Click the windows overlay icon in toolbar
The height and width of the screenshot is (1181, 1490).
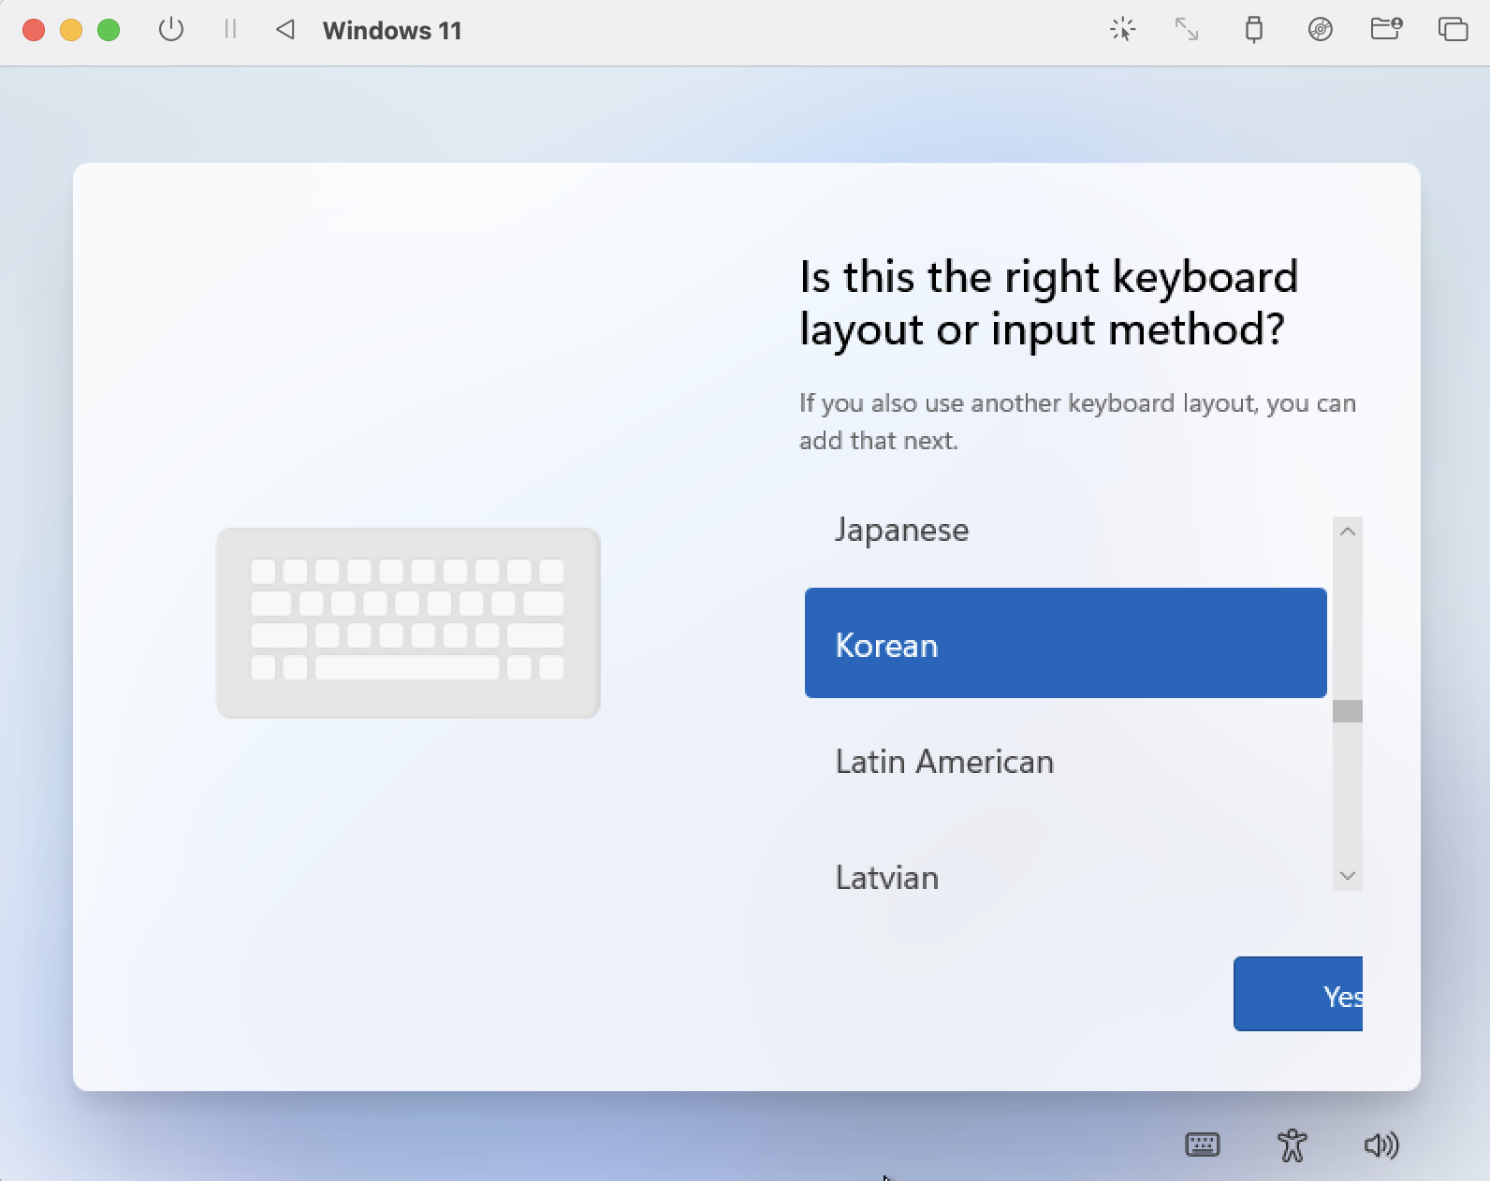[1453, 30]
